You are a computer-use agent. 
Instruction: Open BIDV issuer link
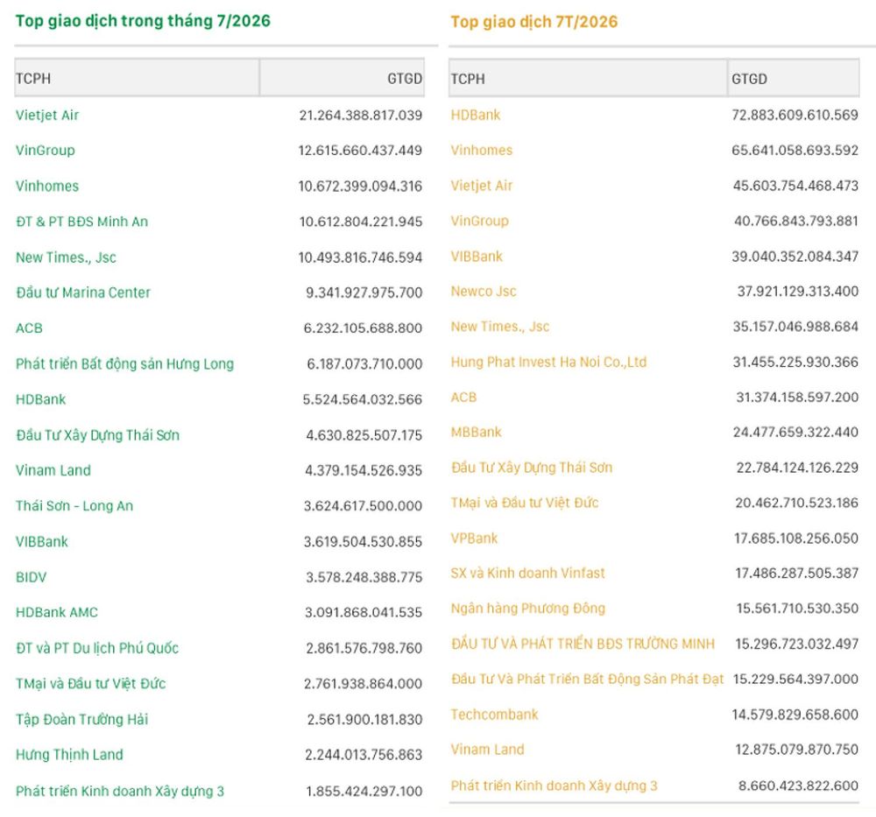(x=32, y=577)
